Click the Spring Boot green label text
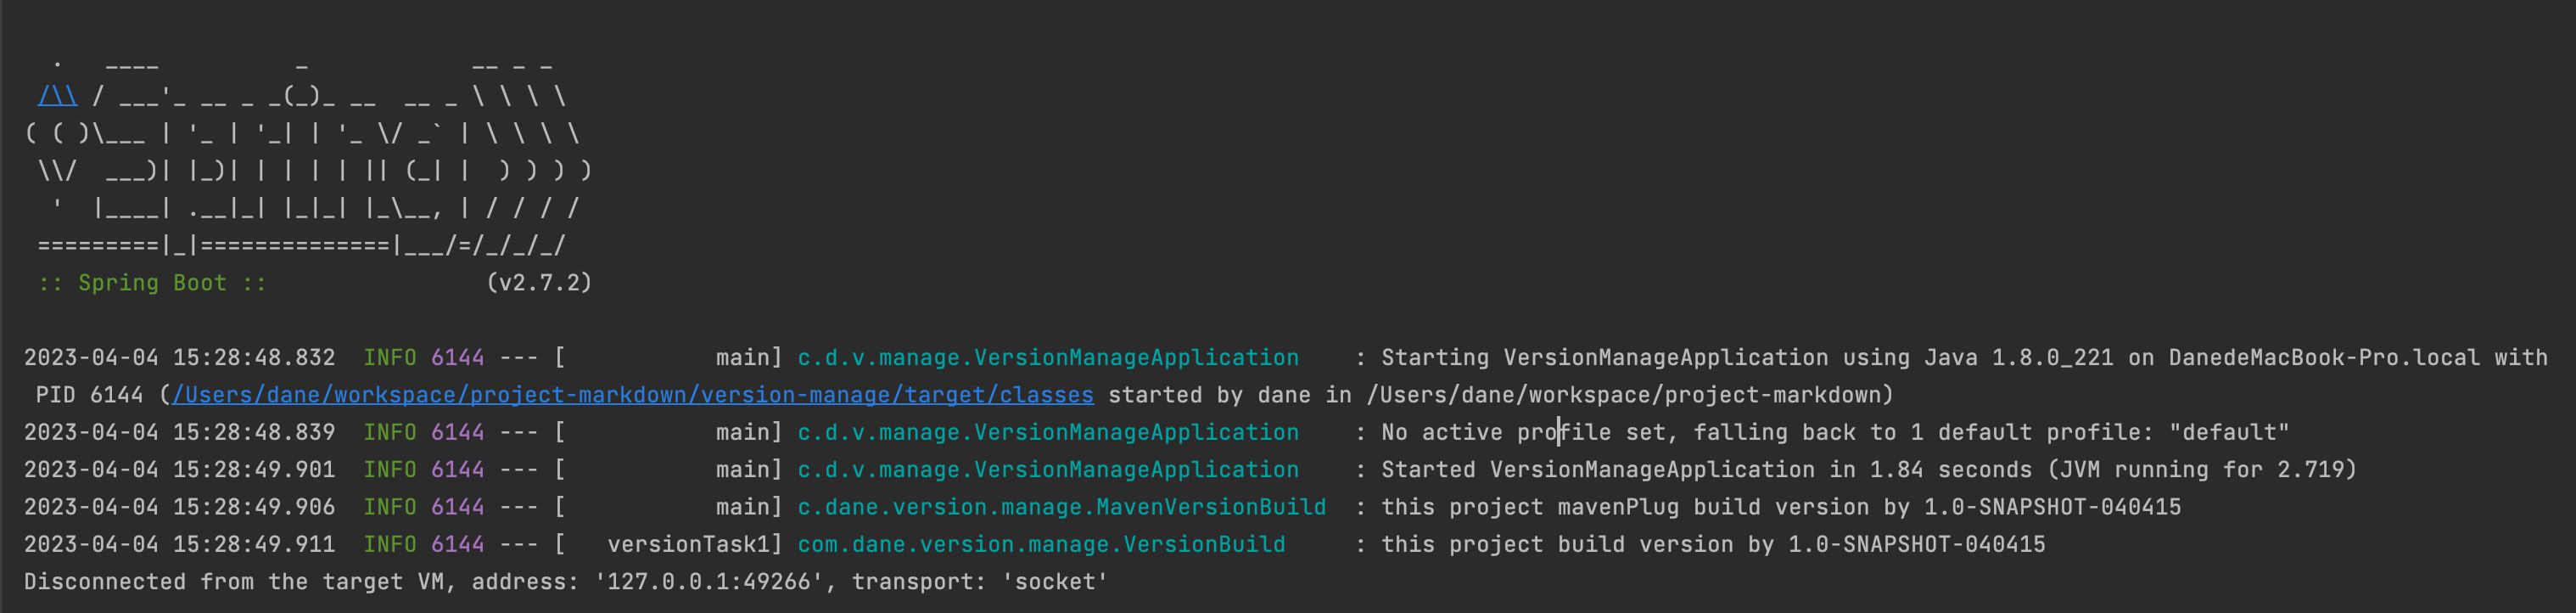Viewport: 2576px width, 613px height. [153, 283]
